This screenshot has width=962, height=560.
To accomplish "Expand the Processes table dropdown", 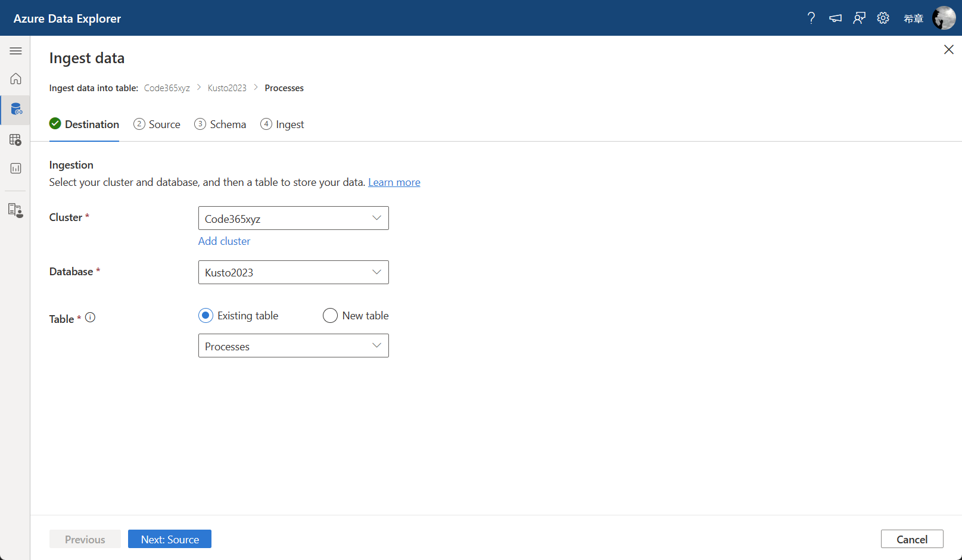I will tap(294, 346).
